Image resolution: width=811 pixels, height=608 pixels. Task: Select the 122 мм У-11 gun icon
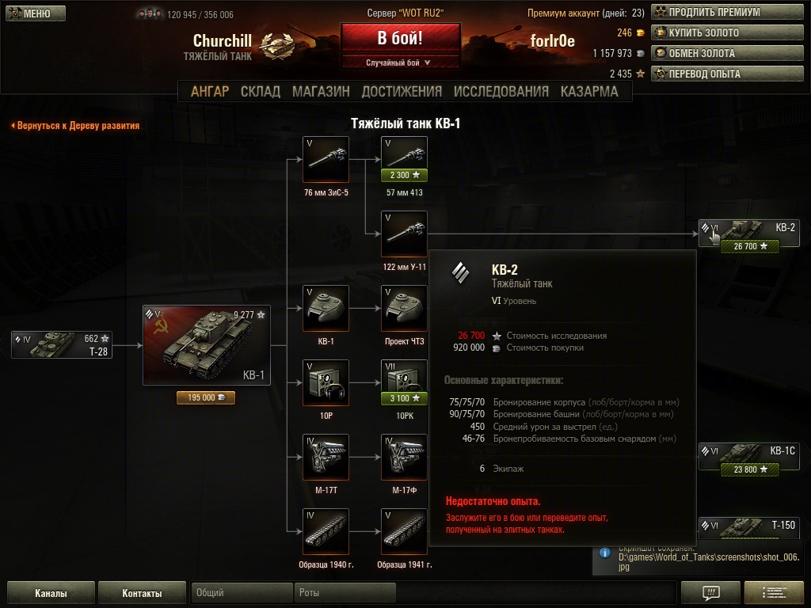point(404,234)
